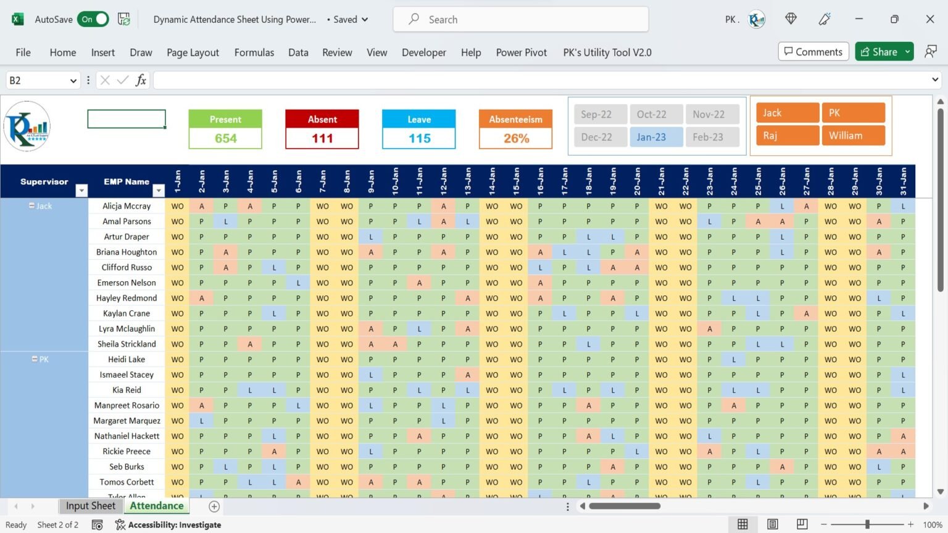
Task: Select the Jan-23 month slicer
Action: 655,137
